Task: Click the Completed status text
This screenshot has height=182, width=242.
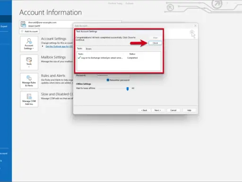Action: 132,58
